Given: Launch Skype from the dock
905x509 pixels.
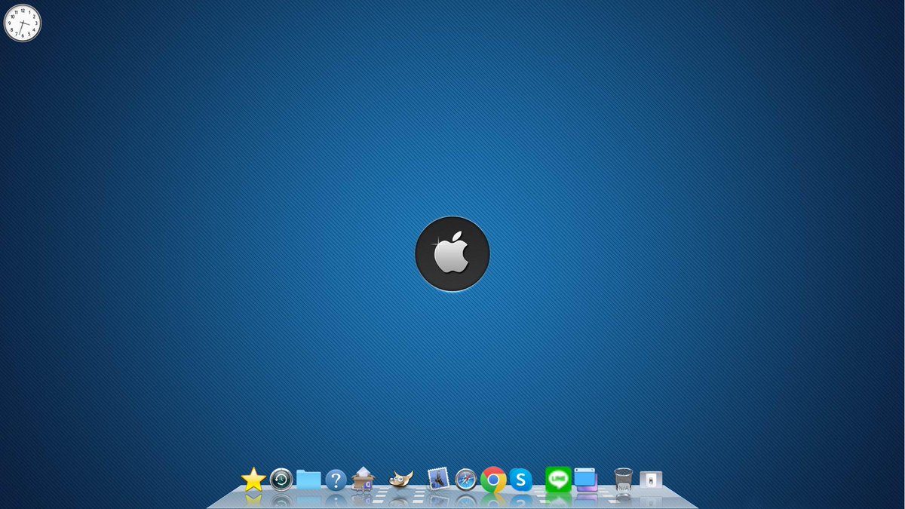Looking at the screenshot, I should (x=520, y=480).
